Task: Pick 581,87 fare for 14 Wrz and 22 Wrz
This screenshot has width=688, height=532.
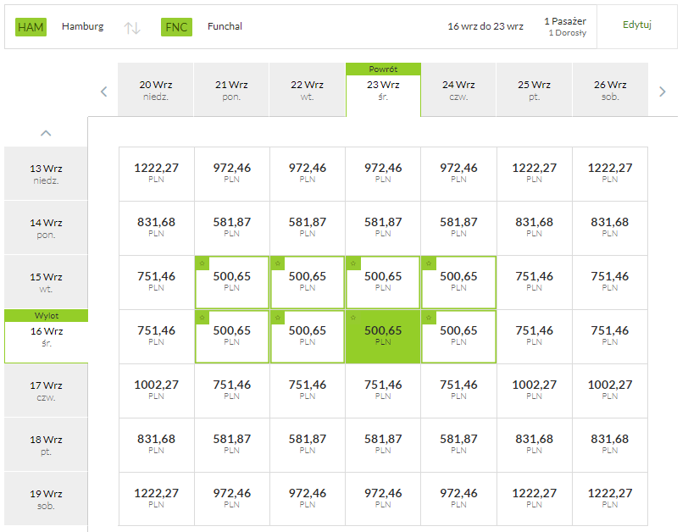Action: [307, 228]
